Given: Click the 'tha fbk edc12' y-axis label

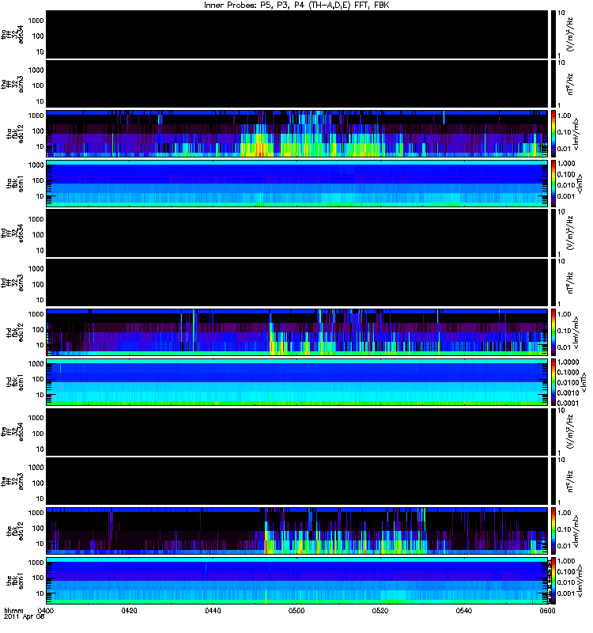Looking at the screenshot, I should point(15,134).
